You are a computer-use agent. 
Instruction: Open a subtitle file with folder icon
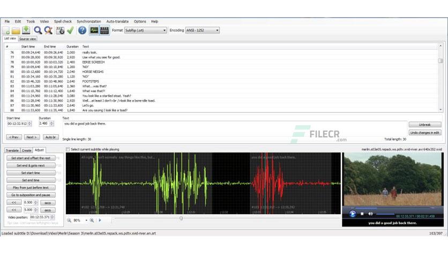click(x=16, y=31)
